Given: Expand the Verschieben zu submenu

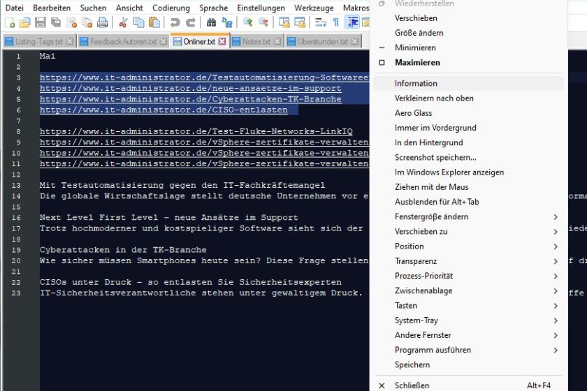Looking at the screenshot, I should point(468,232).
